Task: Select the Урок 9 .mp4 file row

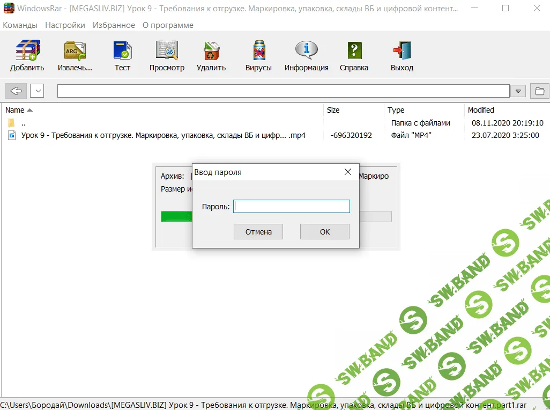Action: 163,135
